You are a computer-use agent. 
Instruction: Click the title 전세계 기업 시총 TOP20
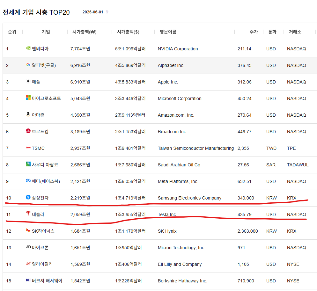coord(36,12)
